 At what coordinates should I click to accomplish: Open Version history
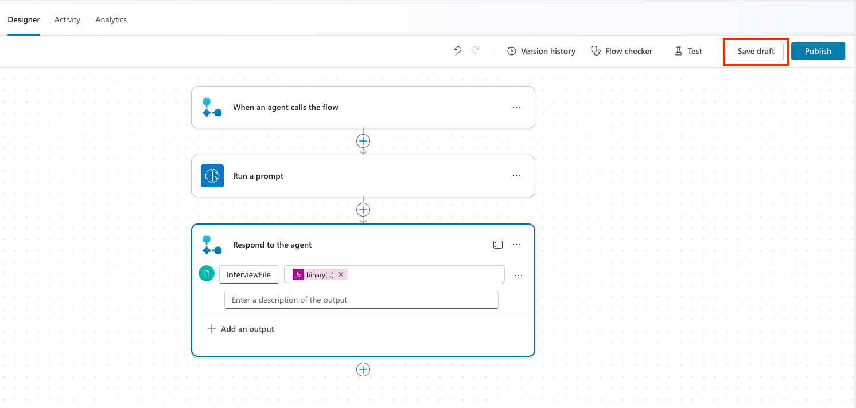[x=541, y=51]
